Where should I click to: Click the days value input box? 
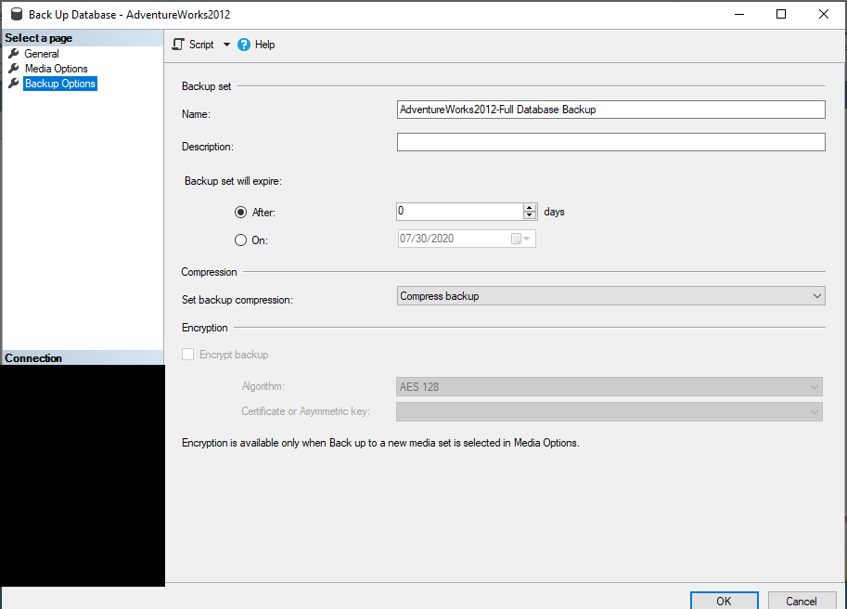(x=460, y=212)
